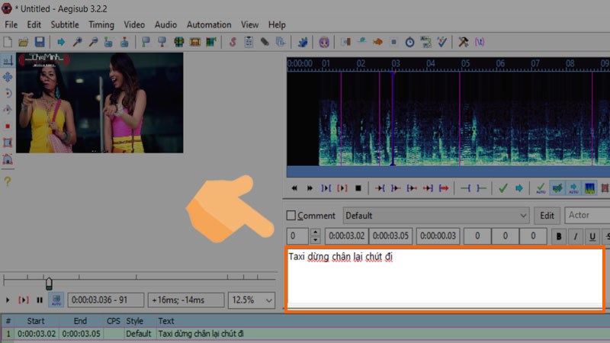Zoom video in with magnifier icon
The image size is (610, 343).
pos(78,42)
